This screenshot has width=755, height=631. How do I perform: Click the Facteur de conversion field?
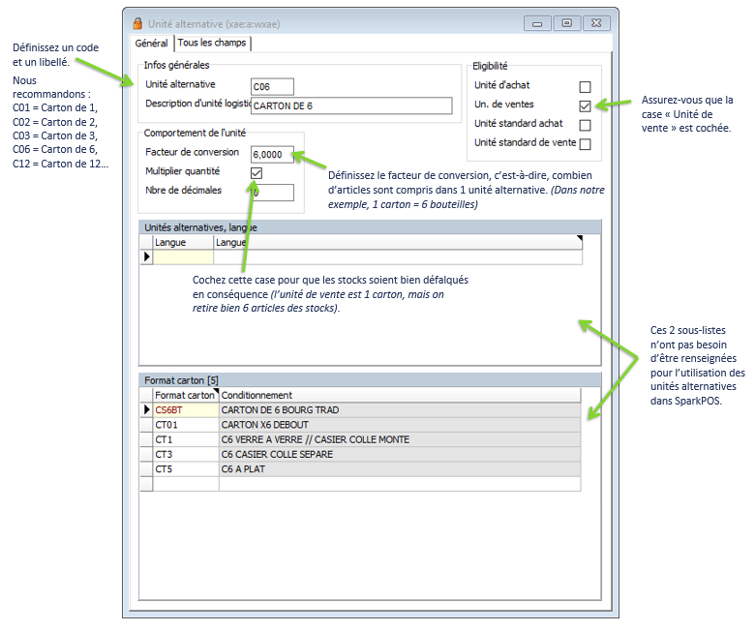271,154
